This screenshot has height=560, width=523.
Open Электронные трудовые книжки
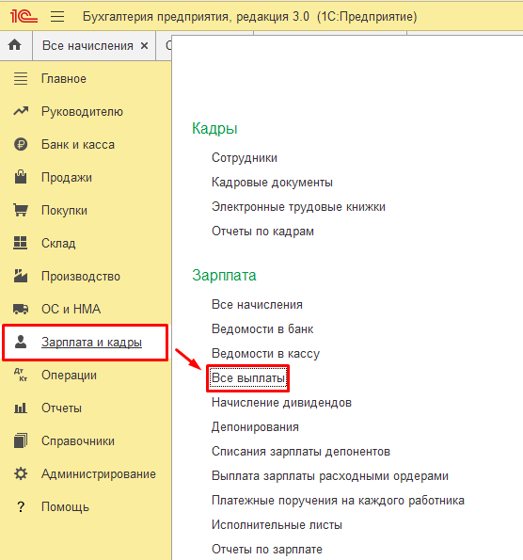point(298,207)
